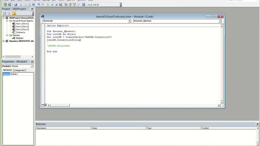Click Full Module View button at code window bottom
Viewport: 260px width, 146px height.
(45, 105)
